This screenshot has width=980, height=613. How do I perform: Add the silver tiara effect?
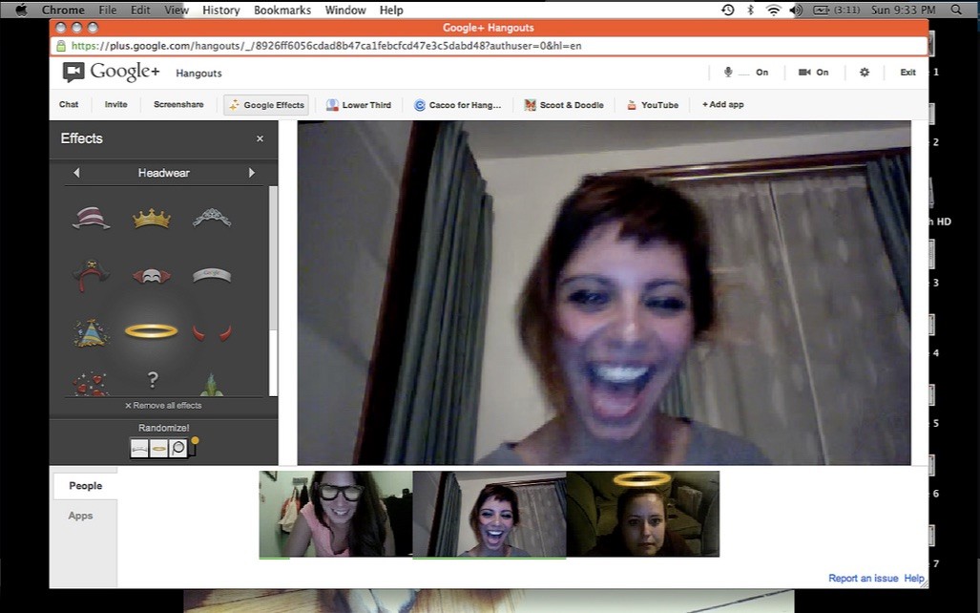tap(211, 219)
